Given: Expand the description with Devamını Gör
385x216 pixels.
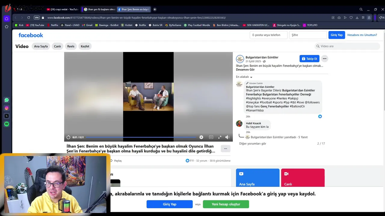Looking at the screenshot, I should (245, 70).
